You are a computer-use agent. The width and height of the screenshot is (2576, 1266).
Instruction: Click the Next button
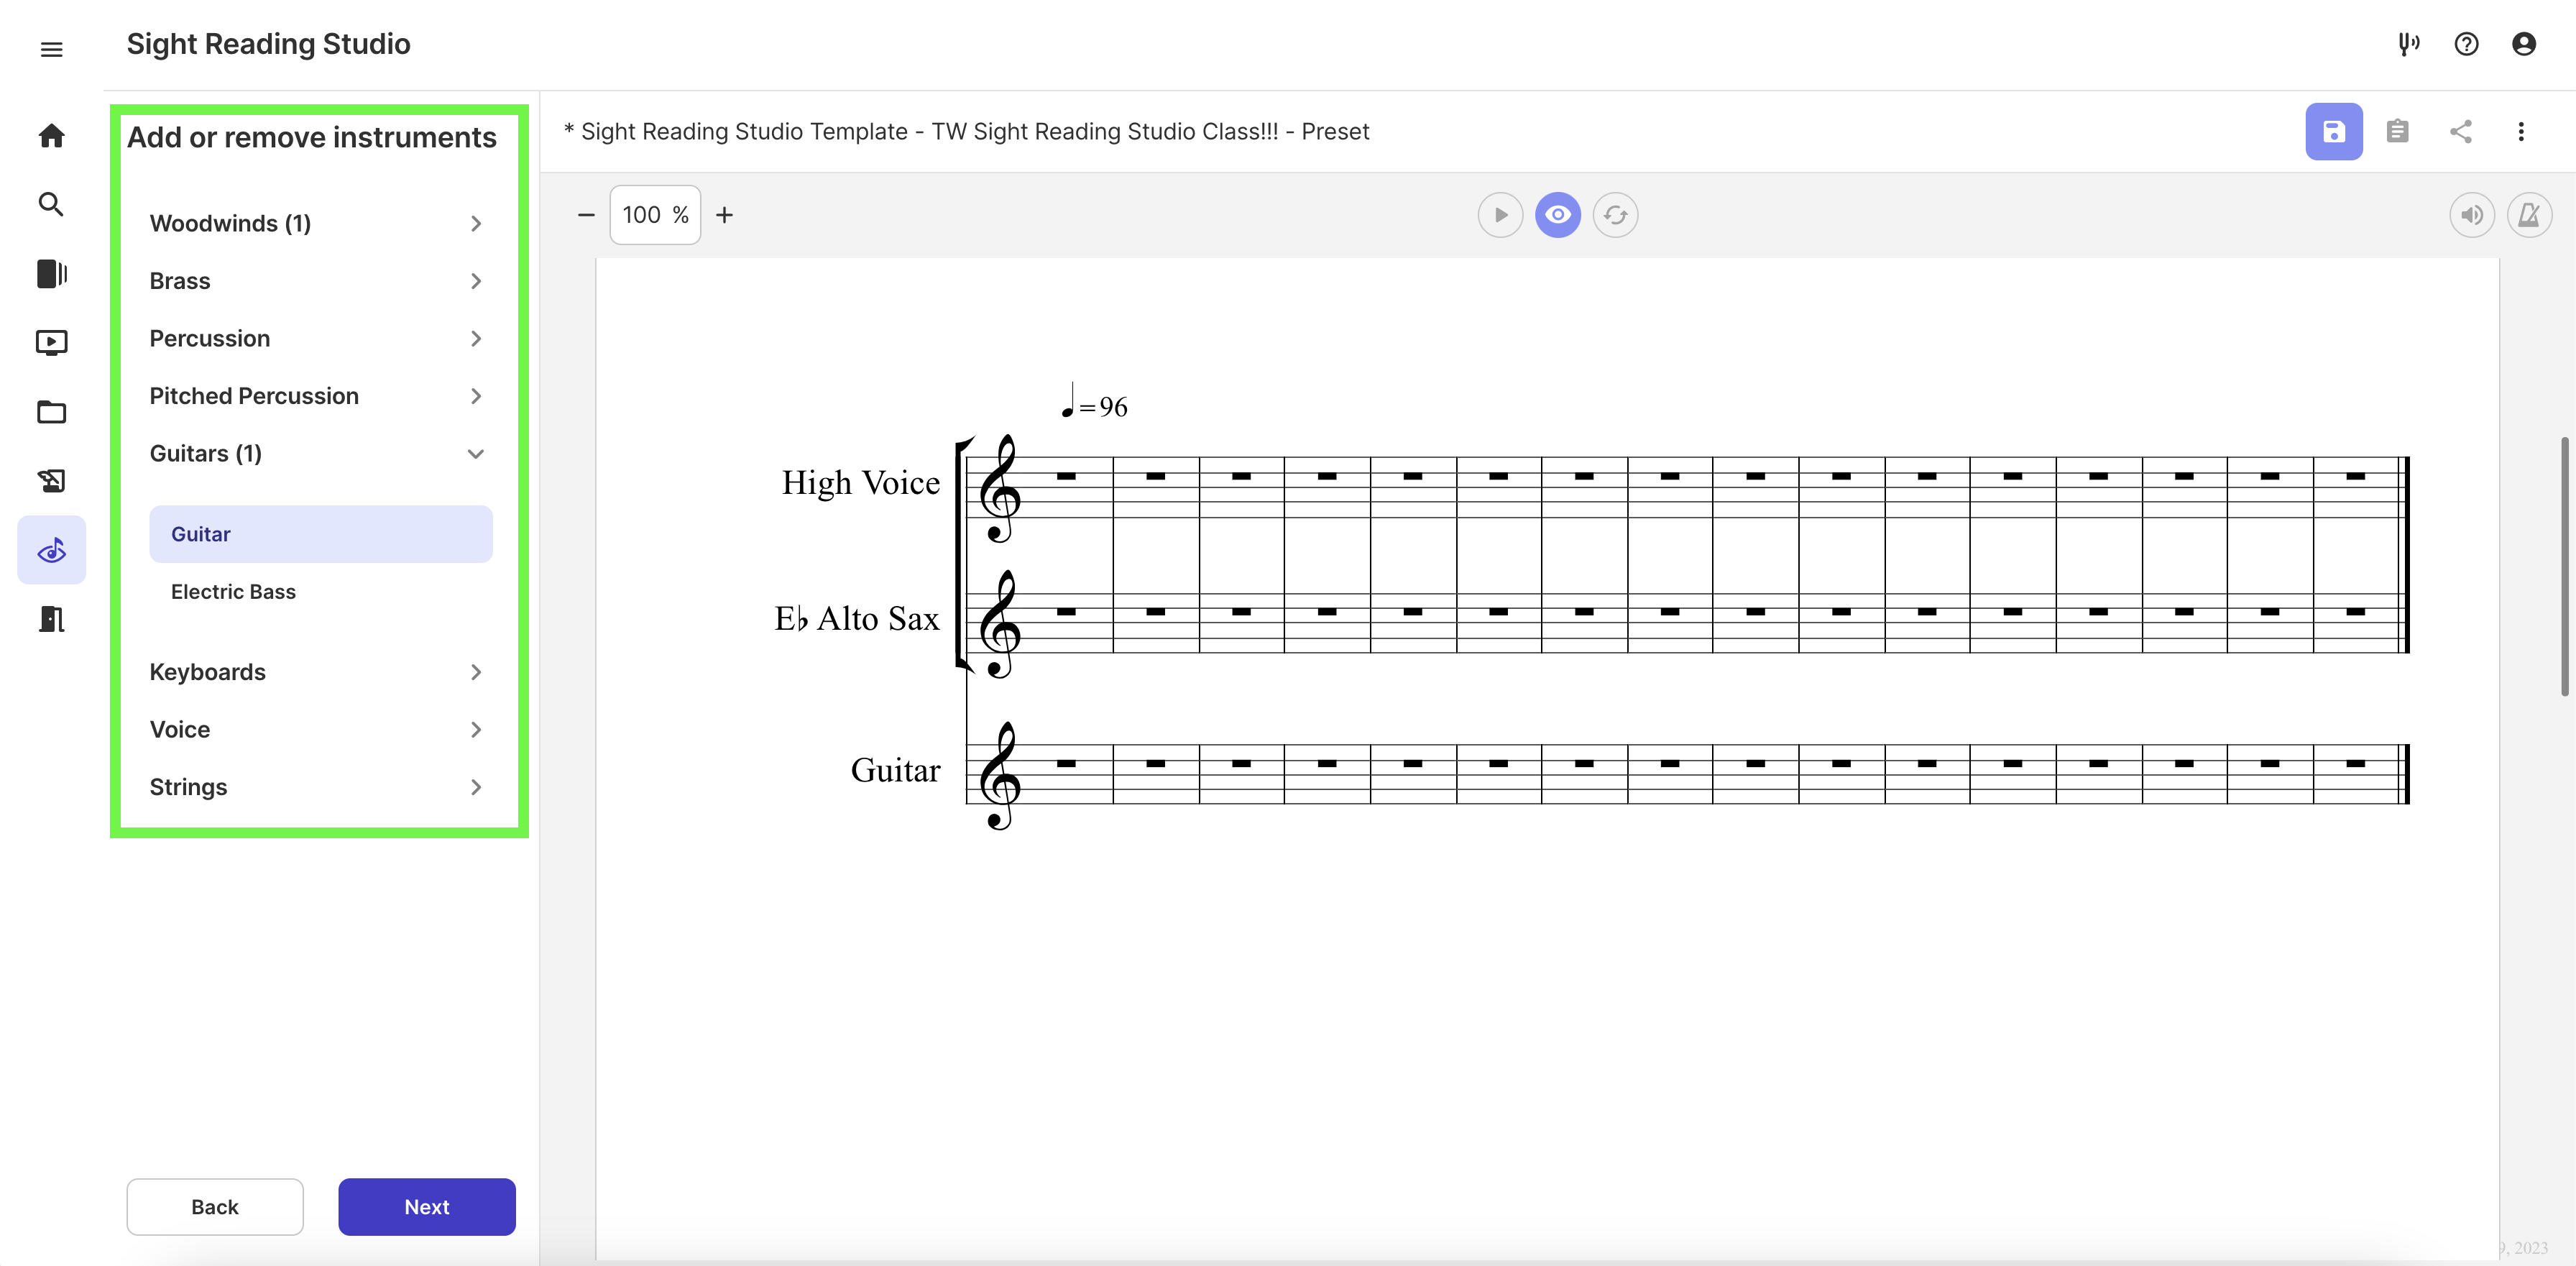coord(426,1207)
